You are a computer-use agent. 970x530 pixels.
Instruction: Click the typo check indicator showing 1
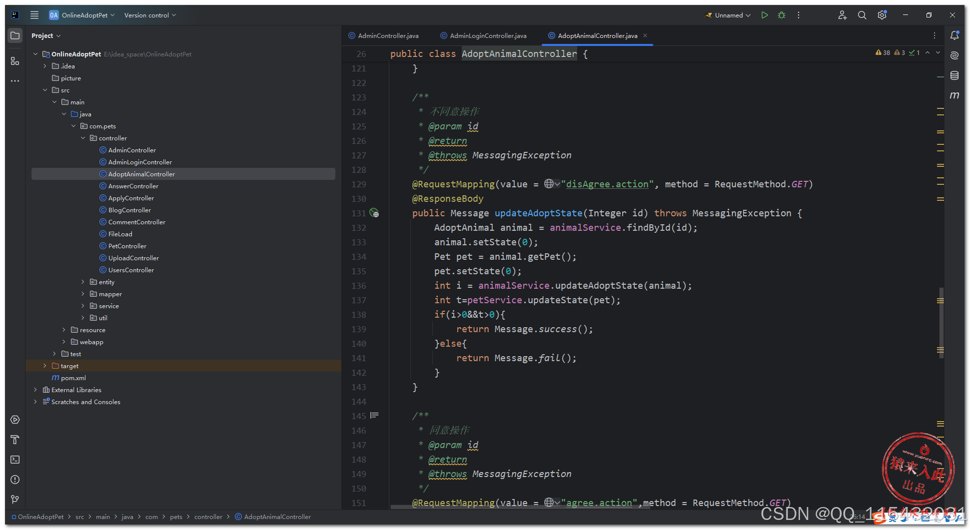click(x=915, y=52)
